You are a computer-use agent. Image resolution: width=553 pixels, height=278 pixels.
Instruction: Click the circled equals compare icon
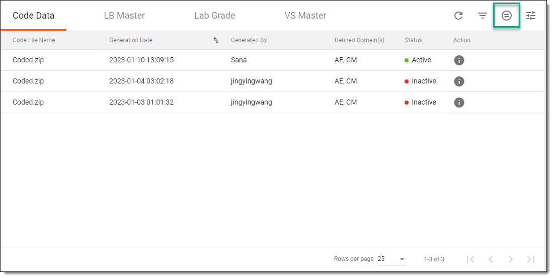coord(506,16)
